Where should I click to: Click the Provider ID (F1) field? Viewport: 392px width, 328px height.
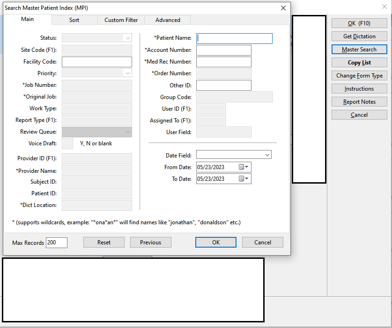click(97, 159)
